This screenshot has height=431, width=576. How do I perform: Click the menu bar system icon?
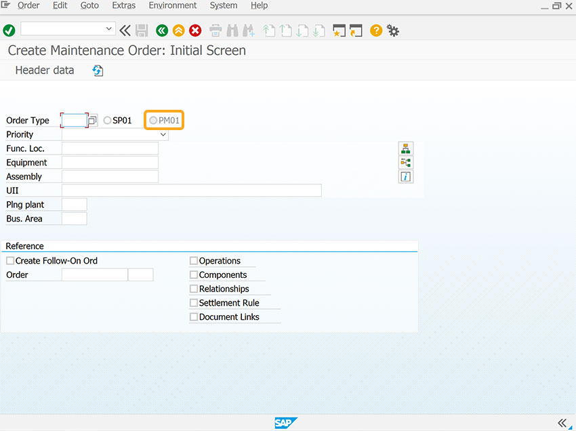point(5,5)
